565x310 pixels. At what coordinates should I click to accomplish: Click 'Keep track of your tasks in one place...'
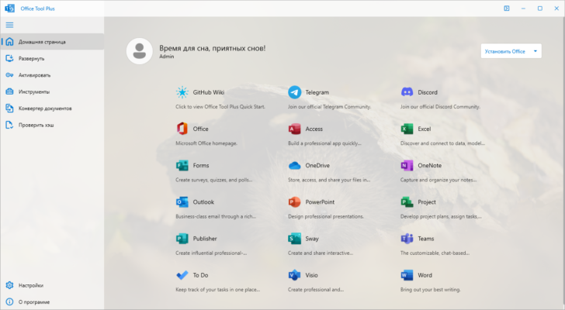click(x=217, y=290)
